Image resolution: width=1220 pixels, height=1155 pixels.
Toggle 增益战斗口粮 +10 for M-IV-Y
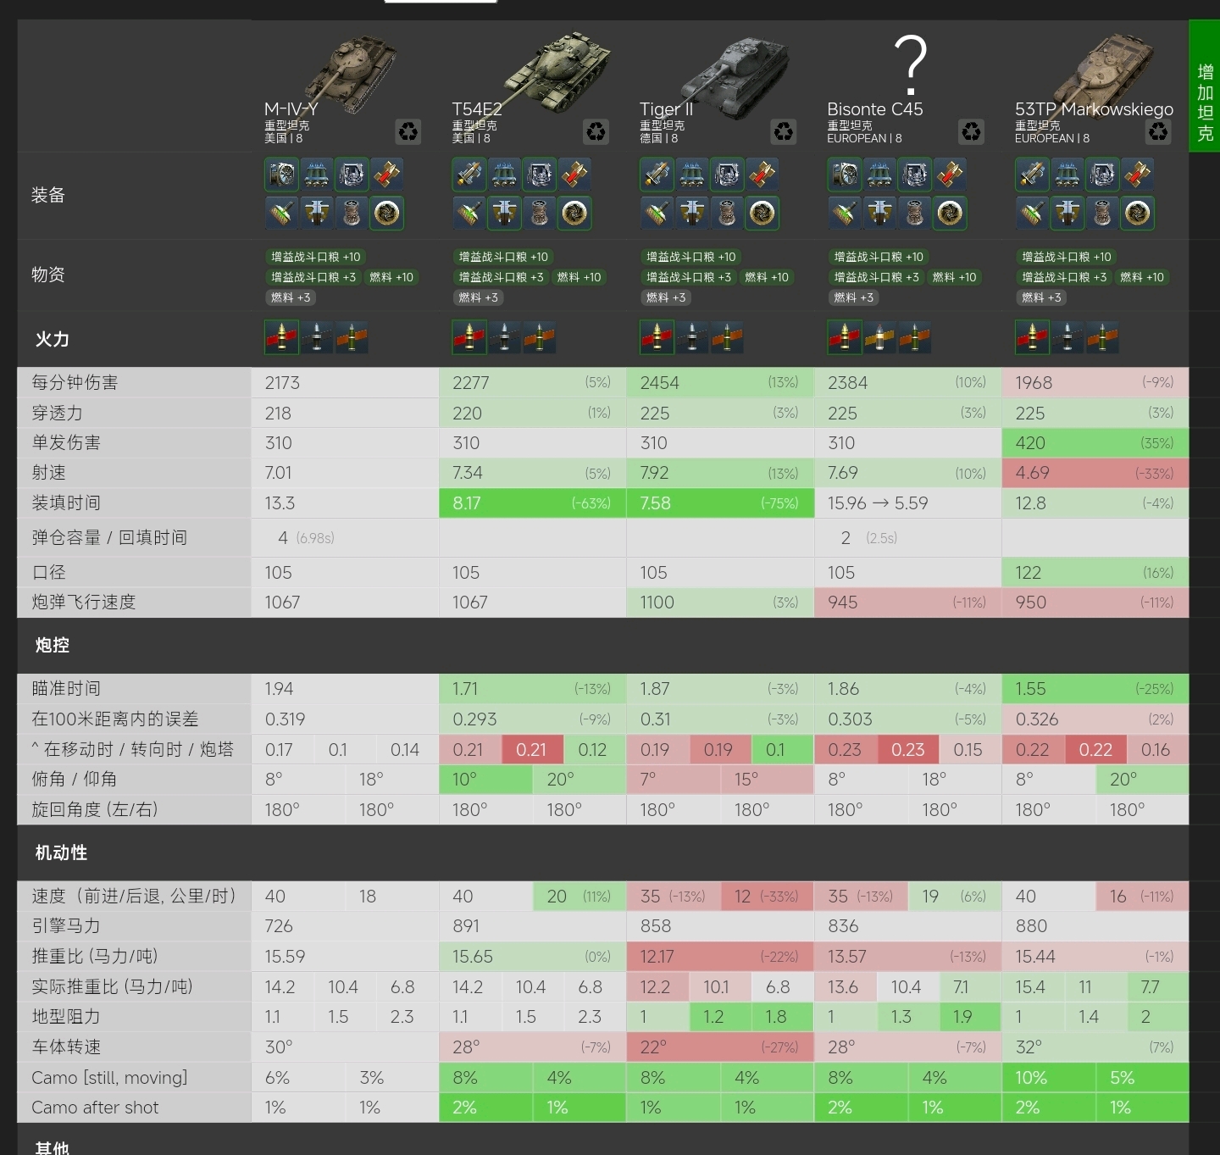(315, 257)
